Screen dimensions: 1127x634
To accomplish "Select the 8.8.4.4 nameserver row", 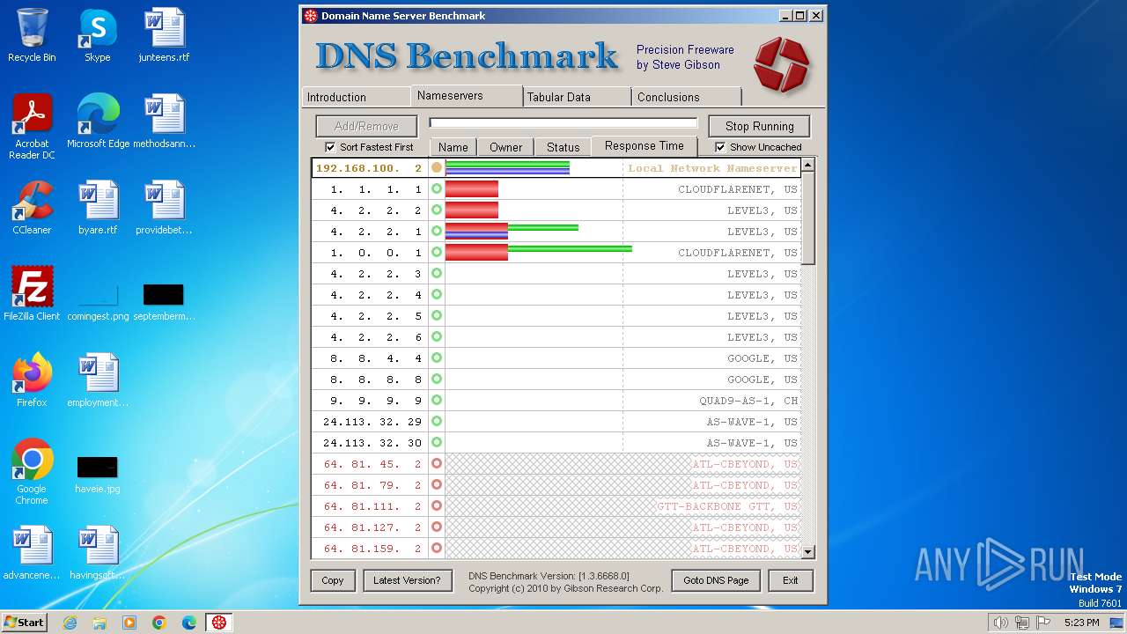I will 556,358.
